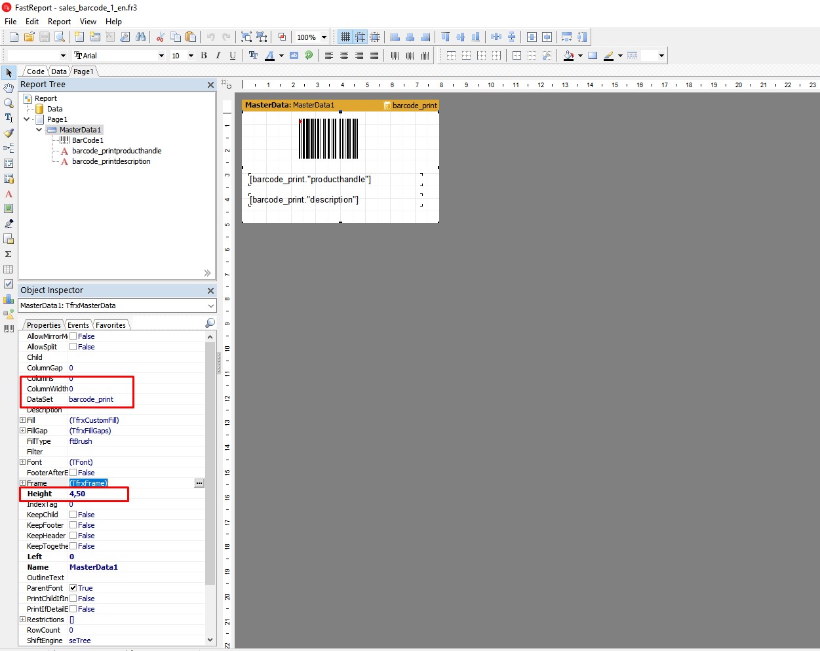Select BarCode1 in the Report Tree
820x651 pixels.
[x=87, y=140]
